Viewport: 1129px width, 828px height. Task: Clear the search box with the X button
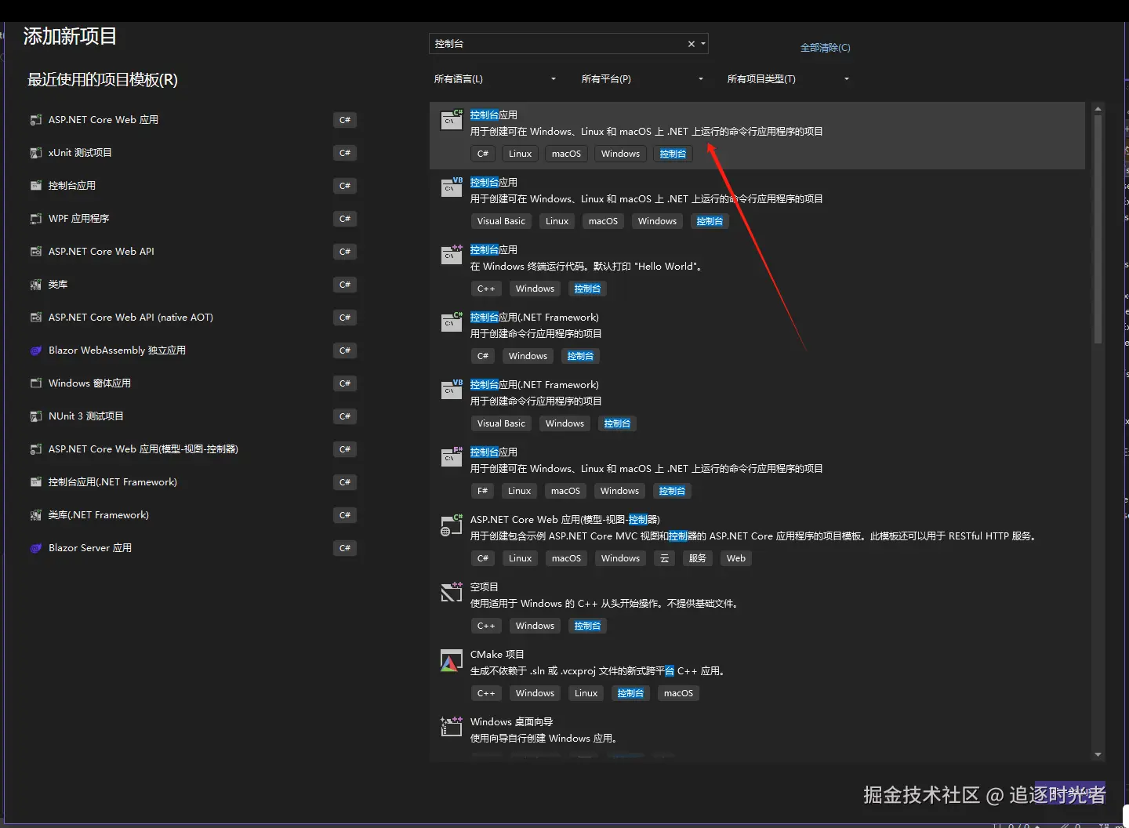[692, 44]
